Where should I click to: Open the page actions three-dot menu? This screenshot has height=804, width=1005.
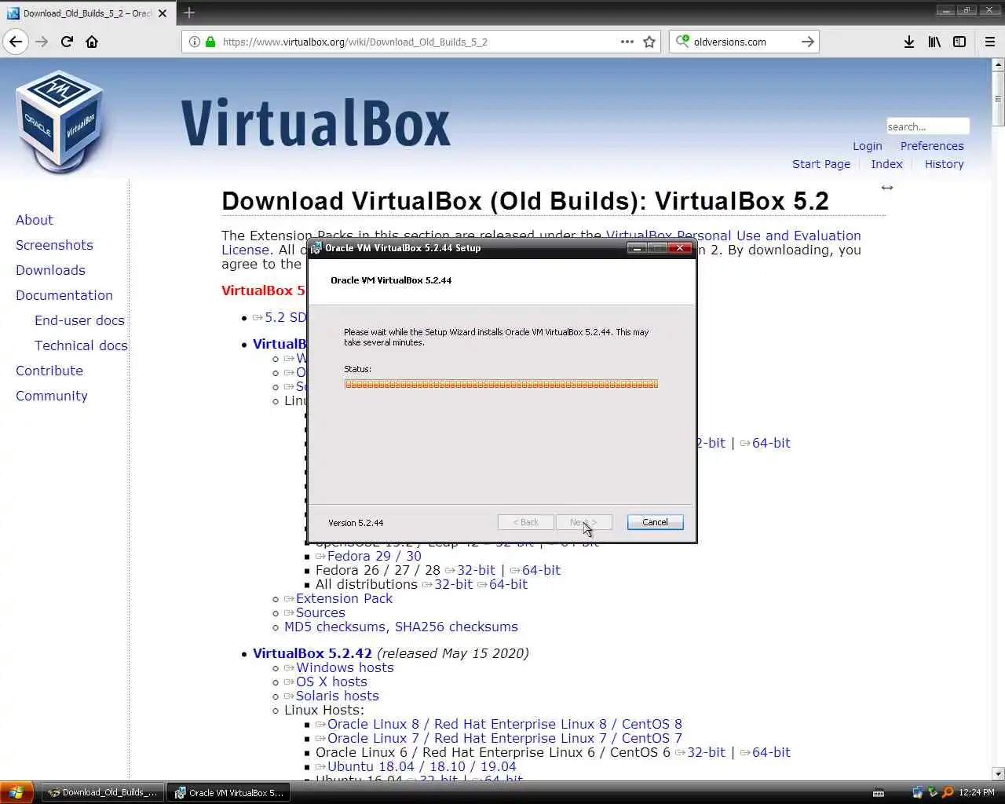[x=627, y=42]
